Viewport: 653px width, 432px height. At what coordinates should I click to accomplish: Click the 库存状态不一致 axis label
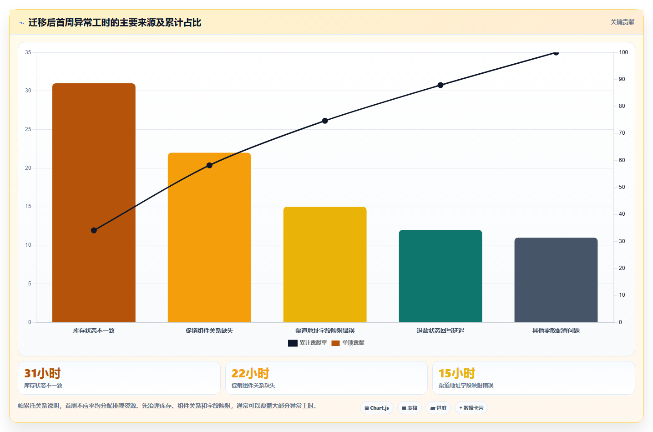tap(94, 330)
